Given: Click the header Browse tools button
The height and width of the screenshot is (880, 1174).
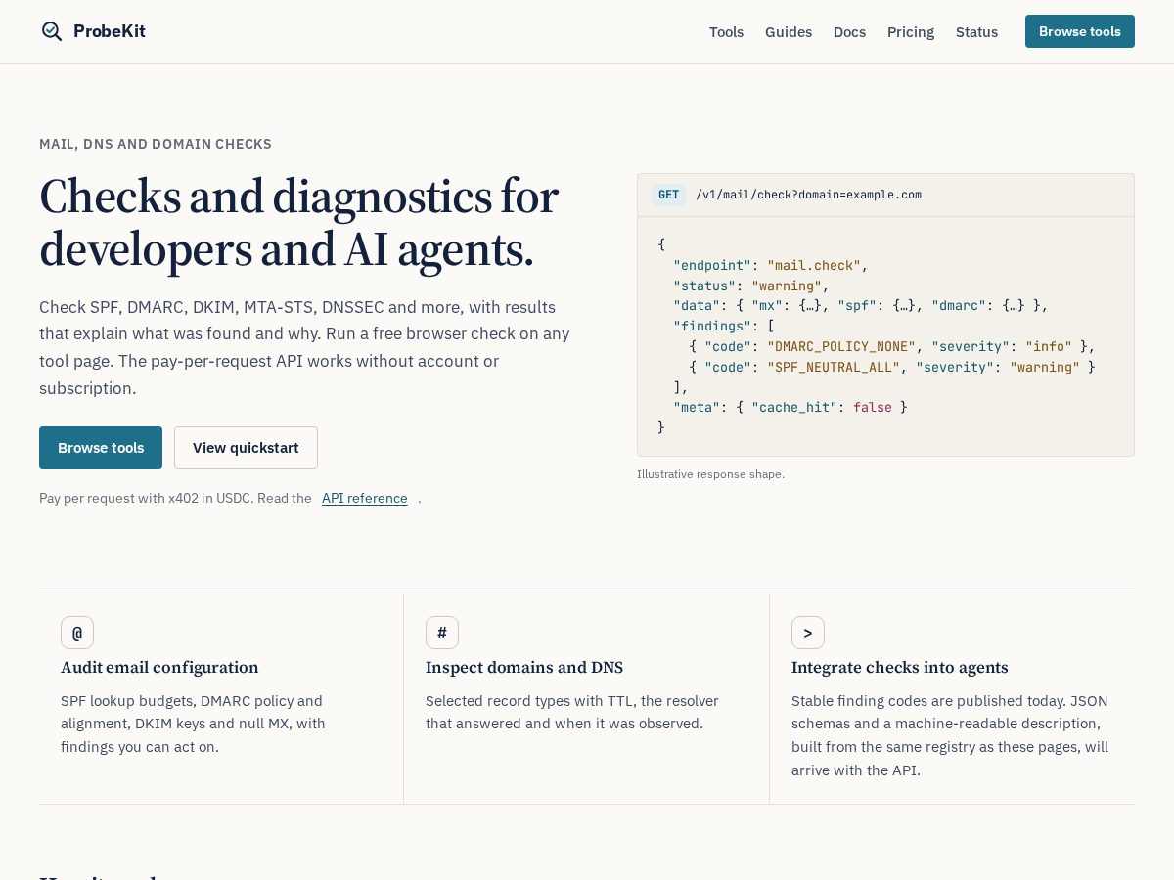Looking at the screenshot, I should (1080, 31).
